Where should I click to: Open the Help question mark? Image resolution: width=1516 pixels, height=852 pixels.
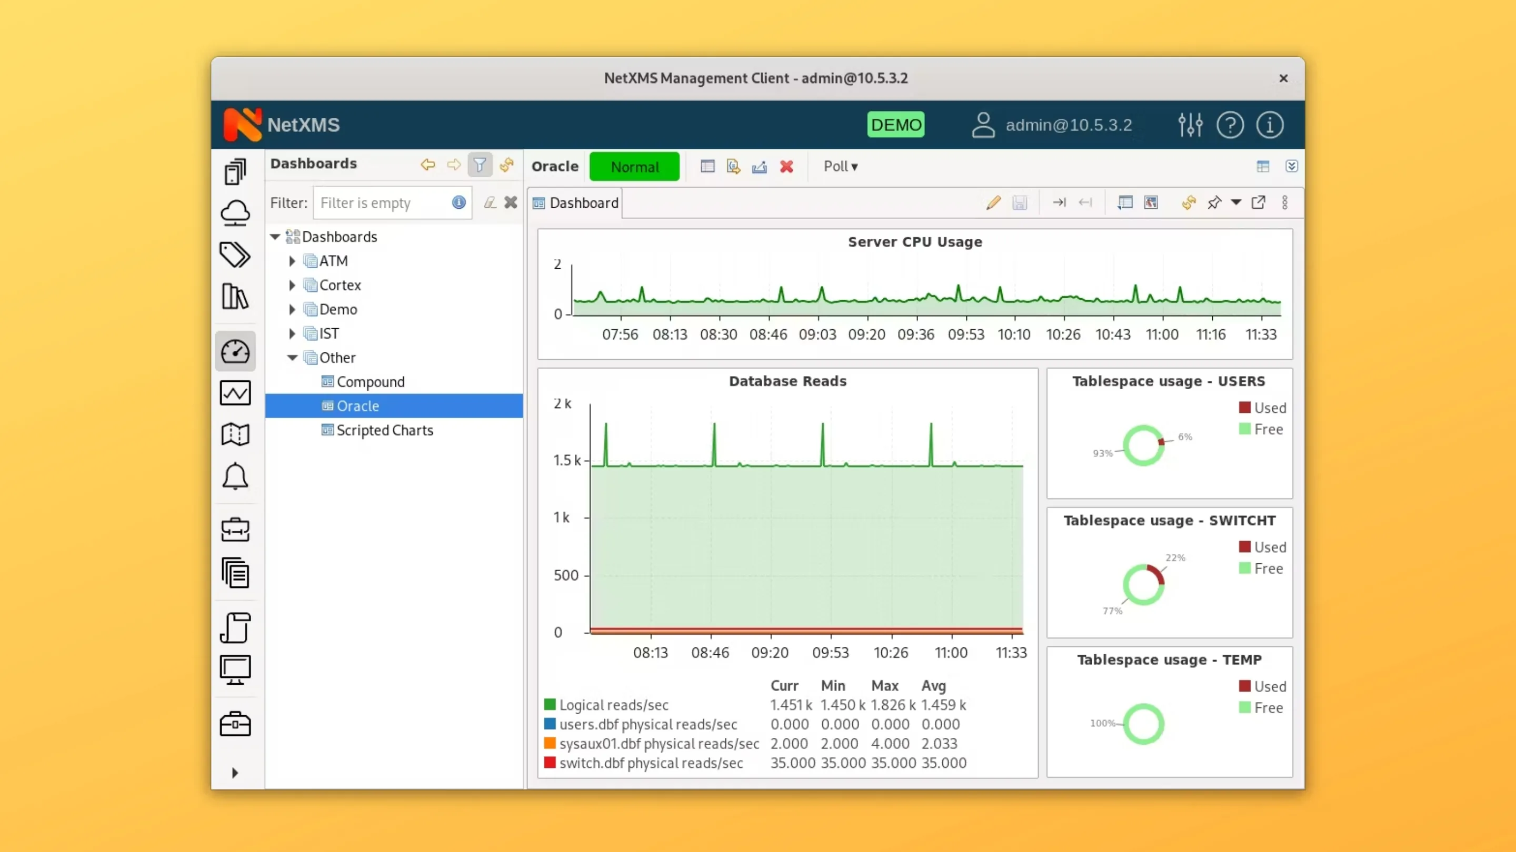[x=1230, y=125]
